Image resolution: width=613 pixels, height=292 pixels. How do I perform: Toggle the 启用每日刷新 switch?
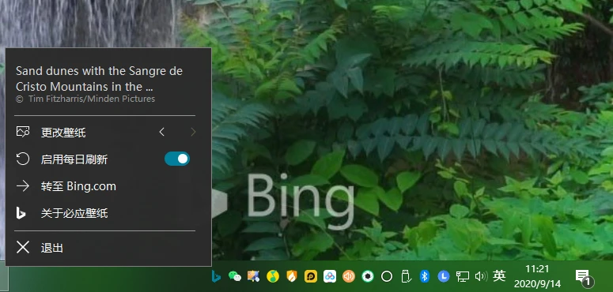click(x=177, y=159)
